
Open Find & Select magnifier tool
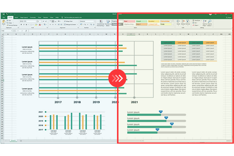click(x=210, y=22)
